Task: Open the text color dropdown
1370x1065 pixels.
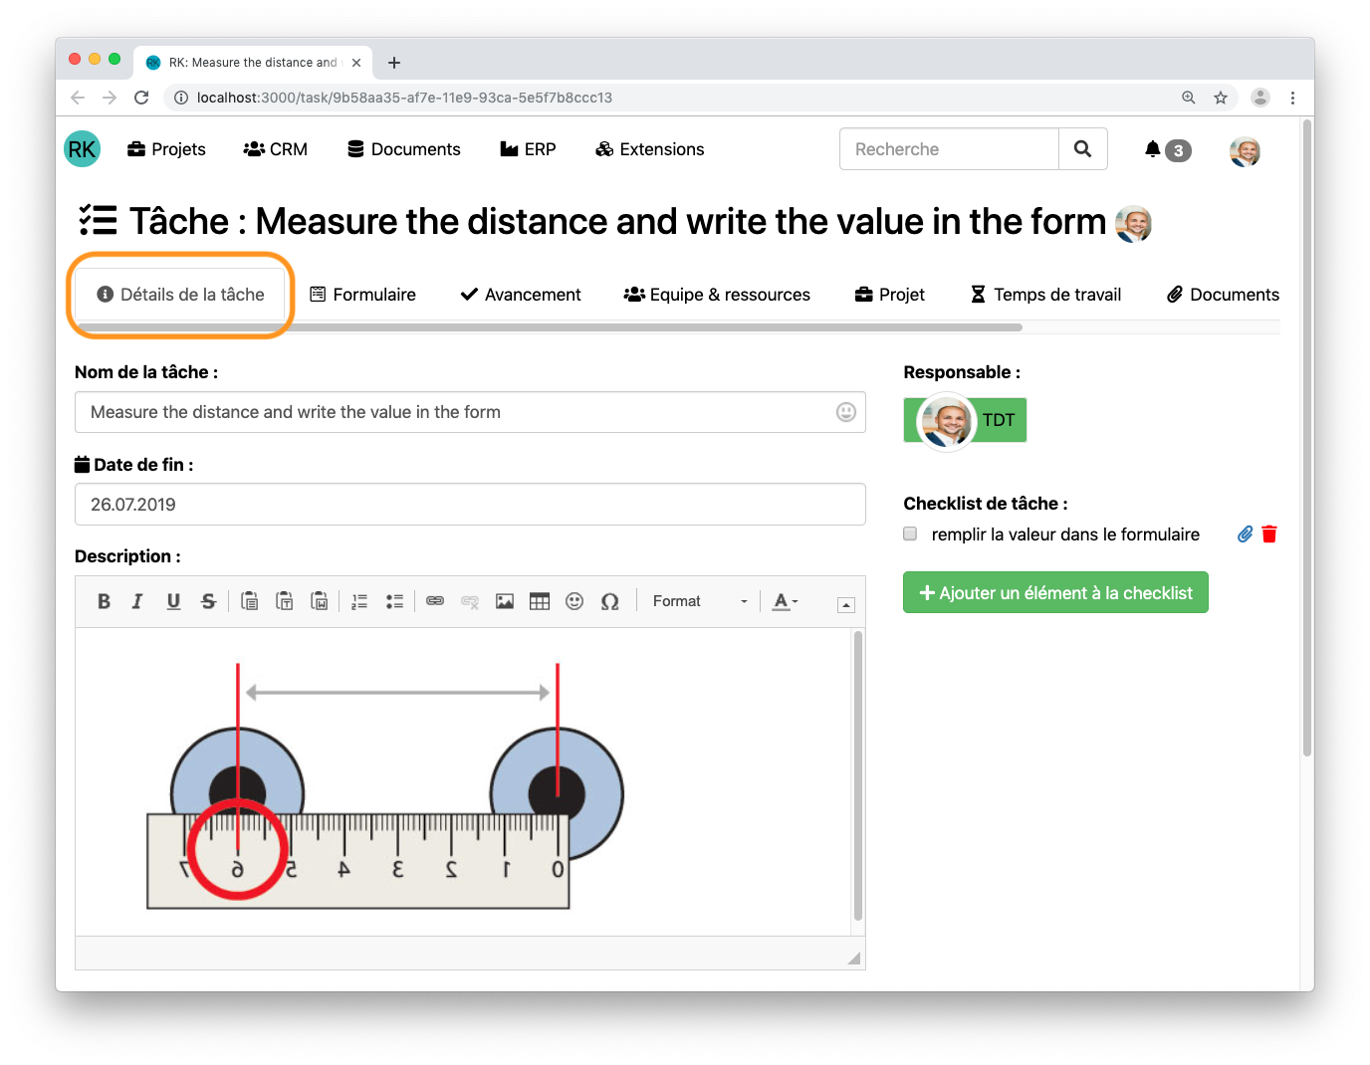Action: pos(785,601)
